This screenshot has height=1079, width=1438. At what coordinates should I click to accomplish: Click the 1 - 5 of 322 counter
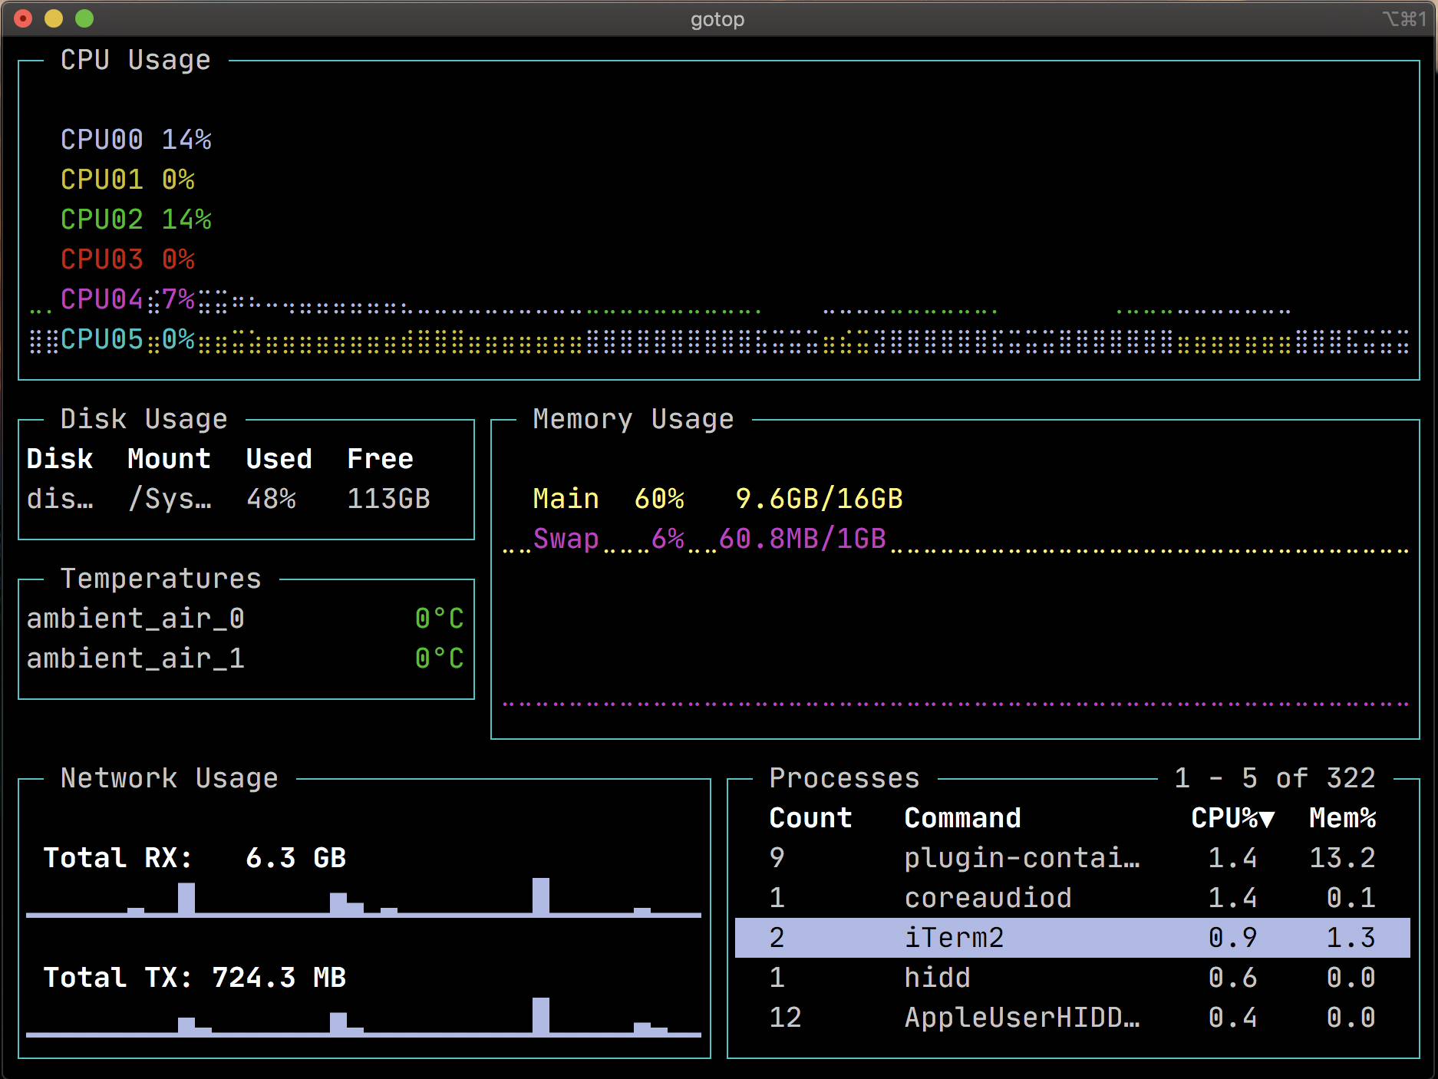coord(1275,778)
